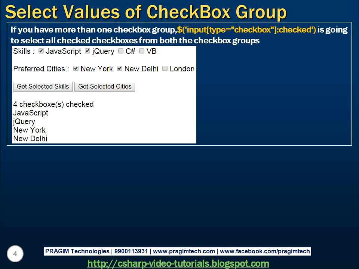The image size is (359, 269).
Task: Click the 4 checkboxe(s) checked result text
Action: tap(53, 105)
